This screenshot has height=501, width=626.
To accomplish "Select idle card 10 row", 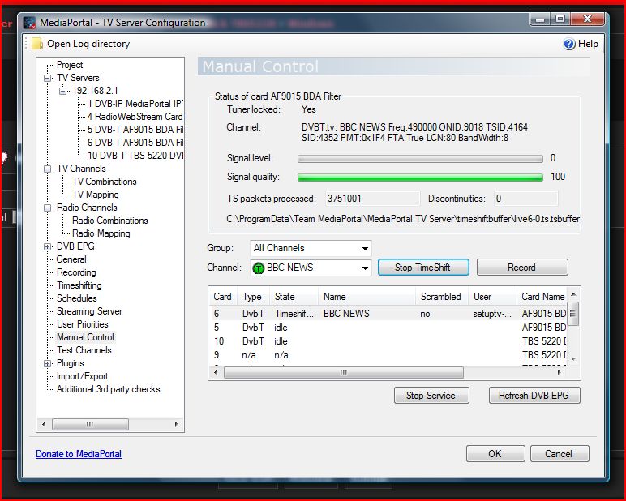I will coord(388,341).
